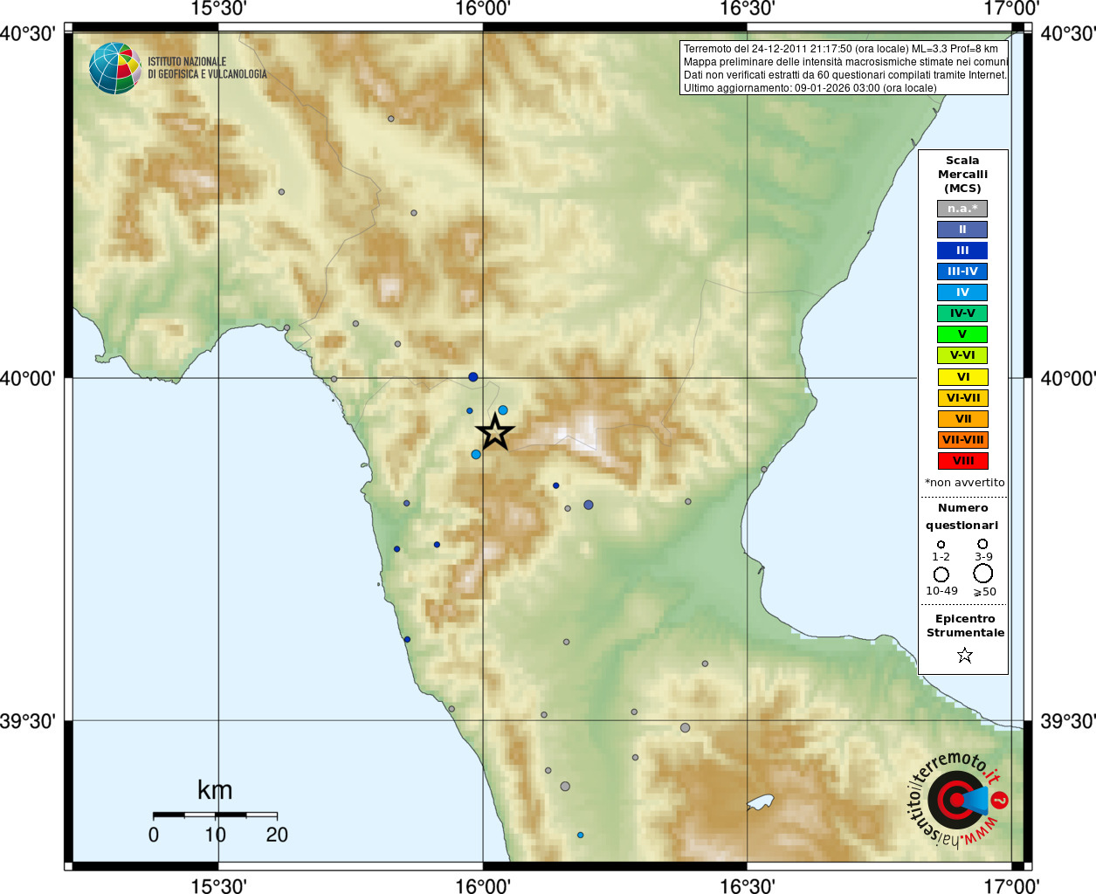Click the left 40°00' latitude label

[x=28, y=379]
